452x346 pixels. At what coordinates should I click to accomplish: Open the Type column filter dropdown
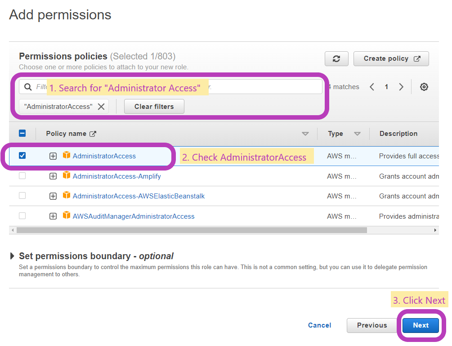(358, 133)
